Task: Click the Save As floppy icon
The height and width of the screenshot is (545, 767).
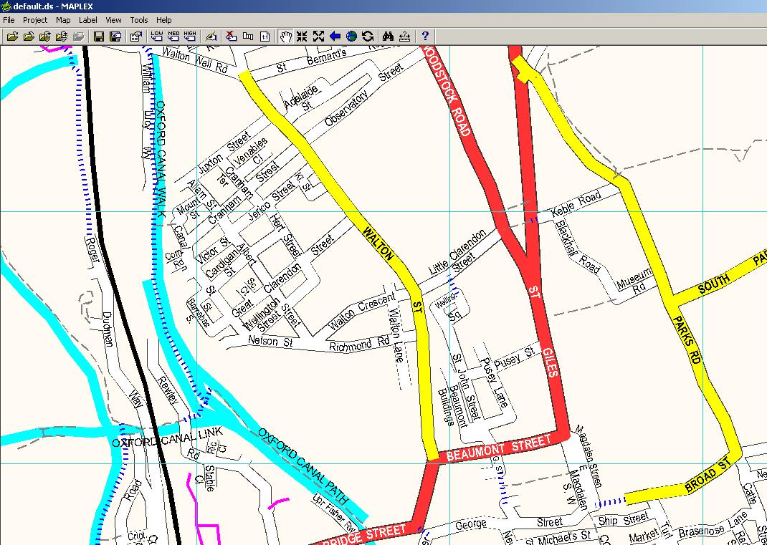Action: (x=115, y=37)
